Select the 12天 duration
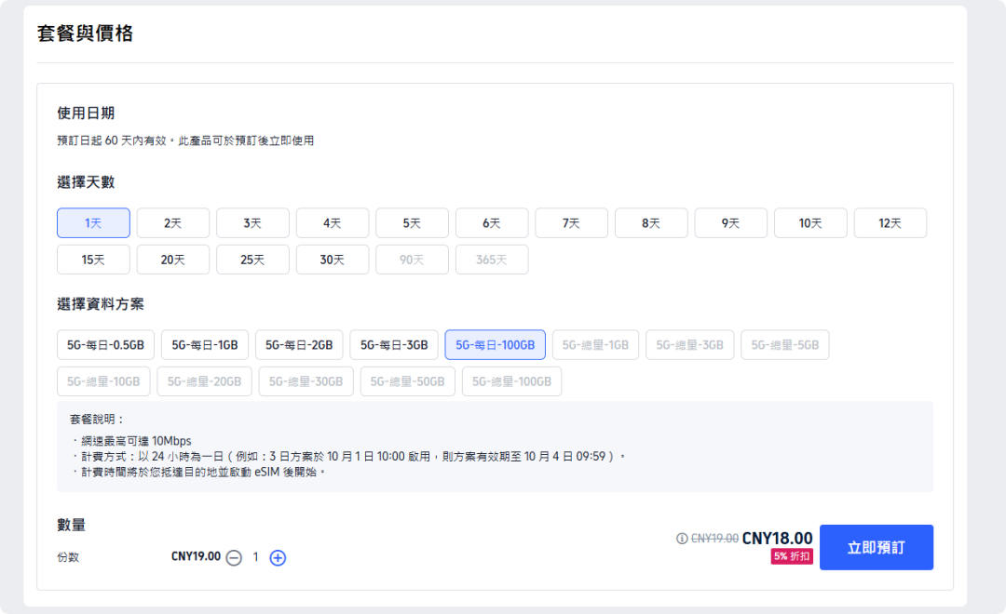The height and width of the screenshot is (614, 1006). click(890, 223)
